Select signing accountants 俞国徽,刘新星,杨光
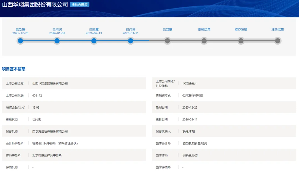Viewport: 299px width, 177px height. 195,143
